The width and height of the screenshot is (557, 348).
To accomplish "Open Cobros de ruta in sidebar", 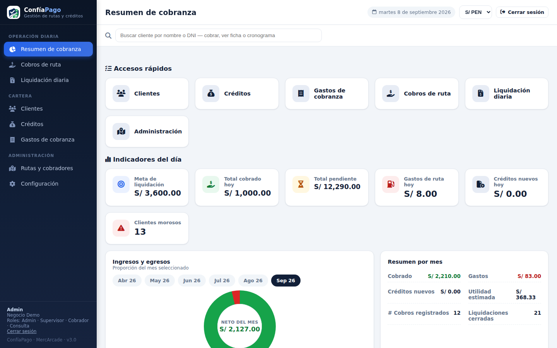I will [48, 65].
